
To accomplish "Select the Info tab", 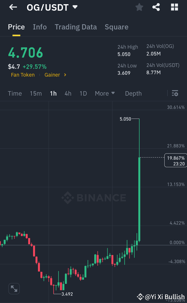I will [x=40, y=27].
